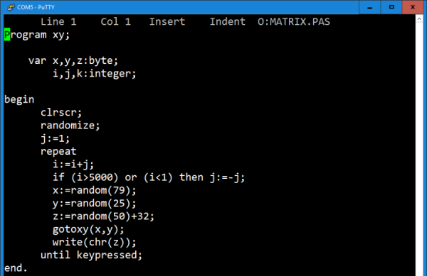Minimize the COM5 PuTTY window

[x=369, y=7]
